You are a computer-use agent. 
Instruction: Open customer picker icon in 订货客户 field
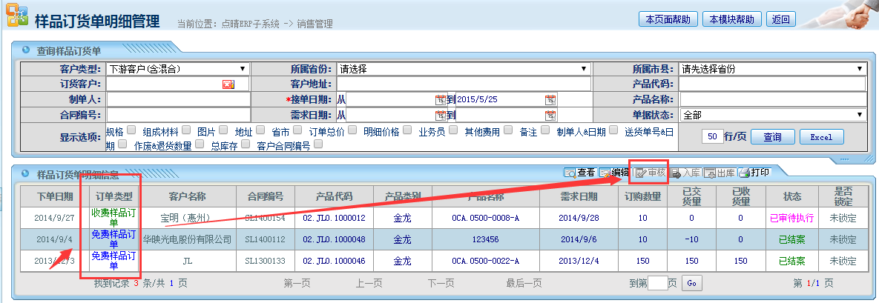pos(228,84)
